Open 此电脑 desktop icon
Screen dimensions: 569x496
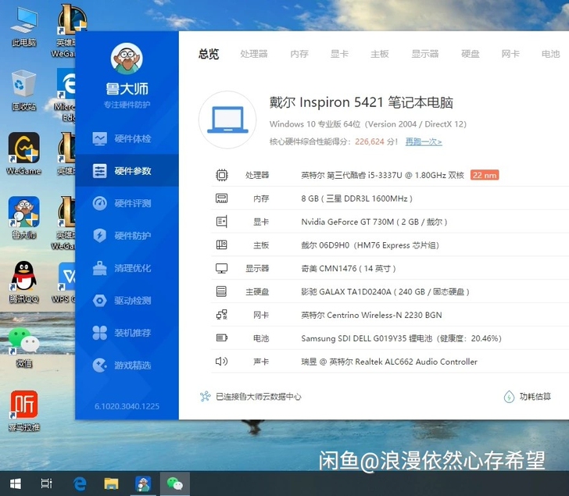pos(23,27)
